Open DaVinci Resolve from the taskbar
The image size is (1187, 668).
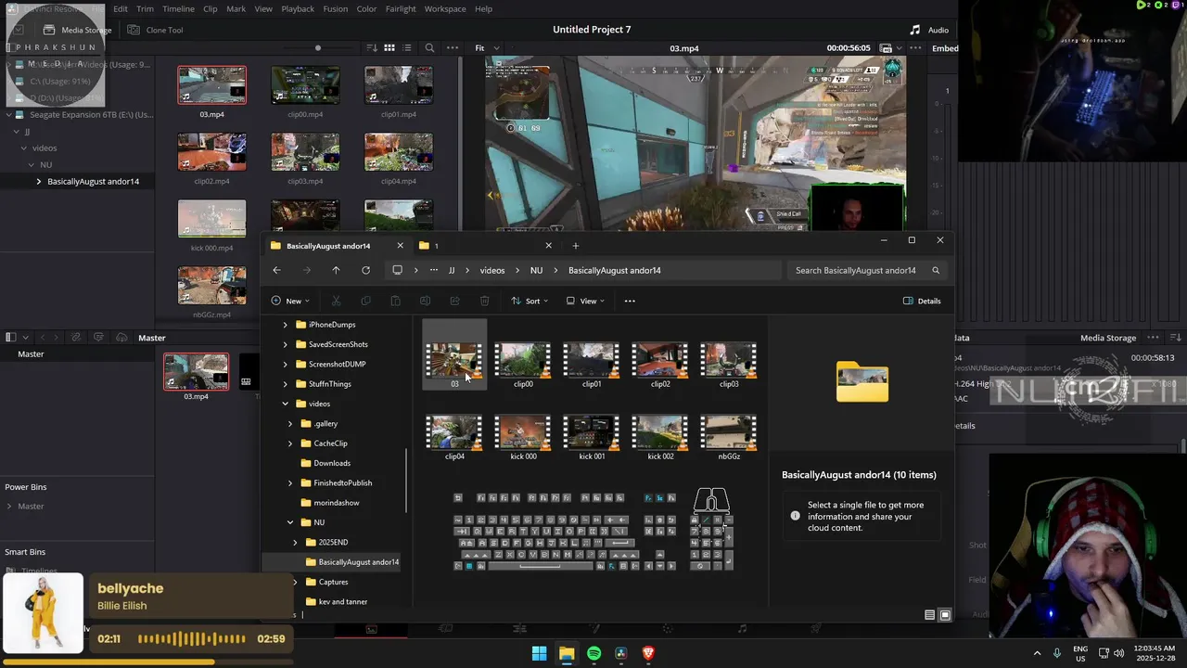click(620, 653)
